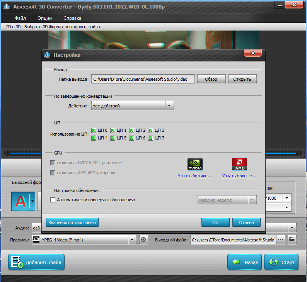Open the Справка menu

click(x=72, y=18)
